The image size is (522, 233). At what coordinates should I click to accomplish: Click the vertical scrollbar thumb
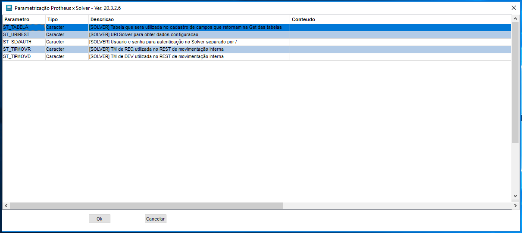coord(515,83)
